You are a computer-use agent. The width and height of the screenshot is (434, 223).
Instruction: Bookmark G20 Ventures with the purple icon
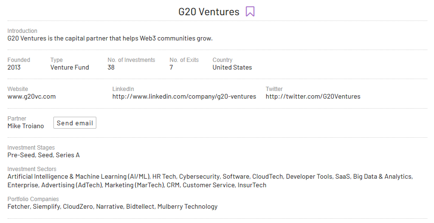click(250, 11)
